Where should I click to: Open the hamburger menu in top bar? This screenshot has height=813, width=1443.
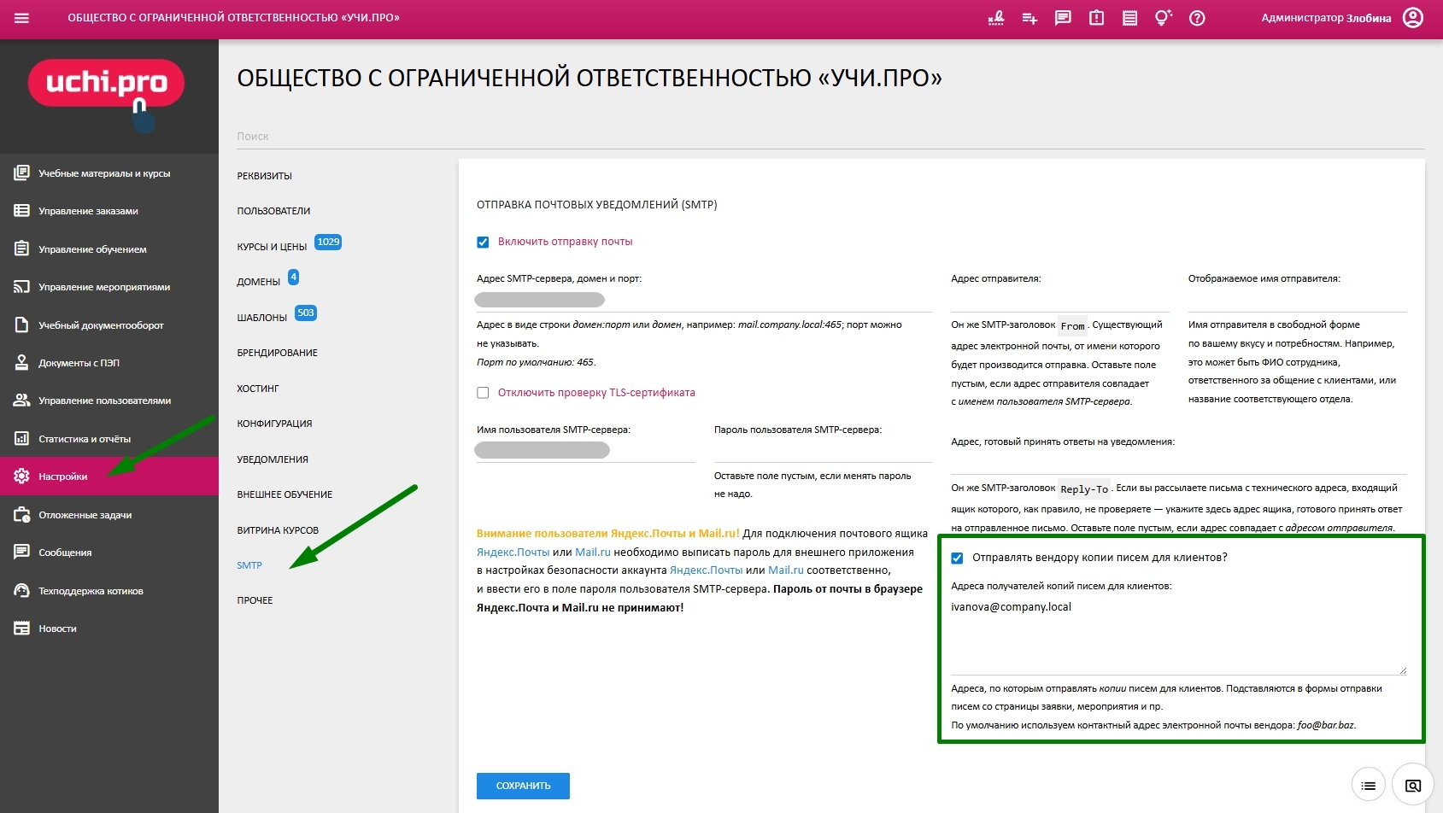point(22,18)
